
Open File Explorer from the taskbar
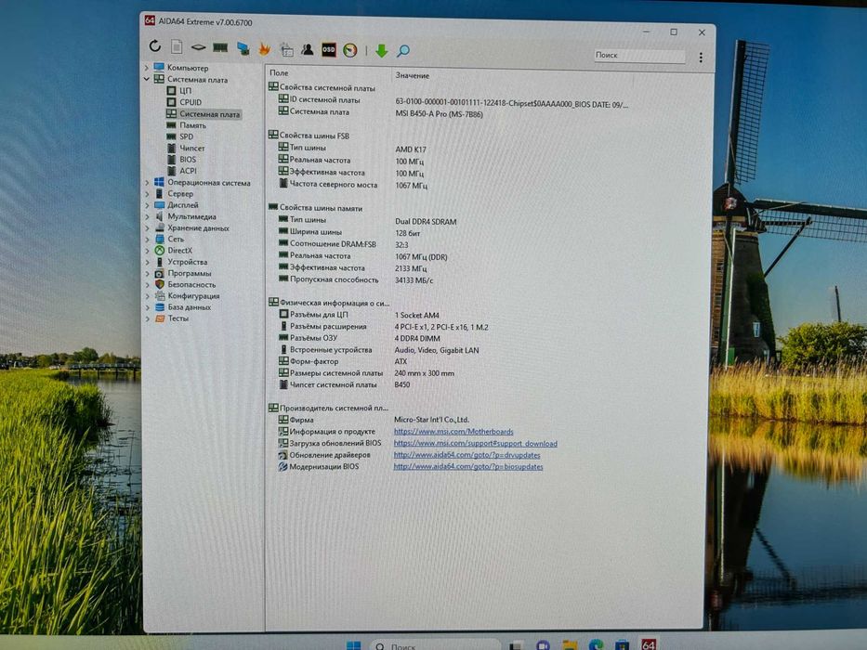(x=570, y=645)
